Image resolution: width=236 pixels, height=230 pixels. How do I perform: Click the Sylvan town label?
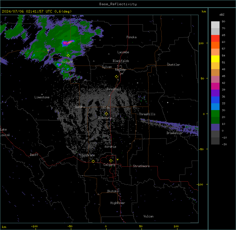click(107, 67)
